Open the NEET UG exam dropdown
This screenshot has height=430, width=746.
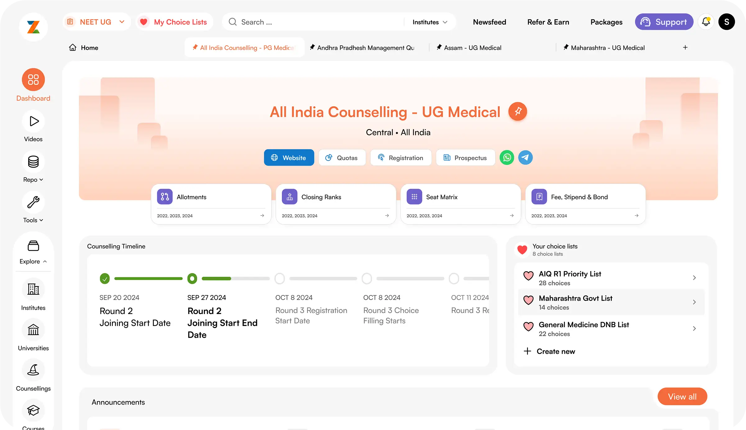(122, 22)
